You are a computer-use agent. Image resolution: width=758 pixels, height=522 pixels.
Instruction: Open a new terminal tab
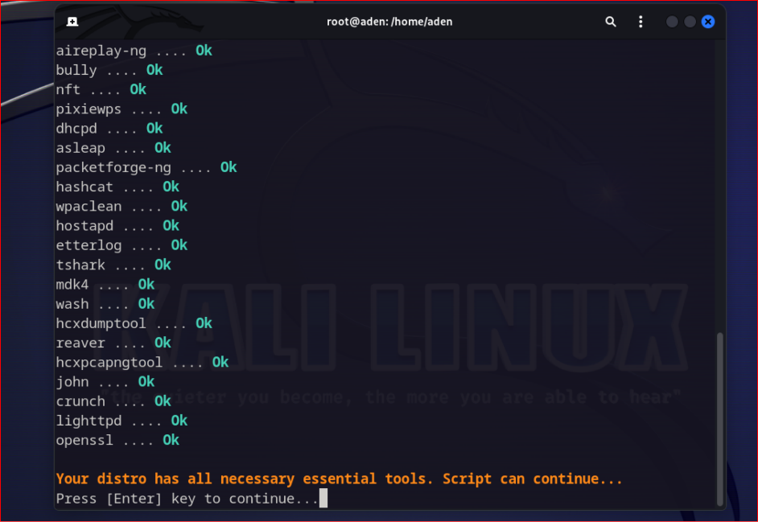(x=72, y=22)
